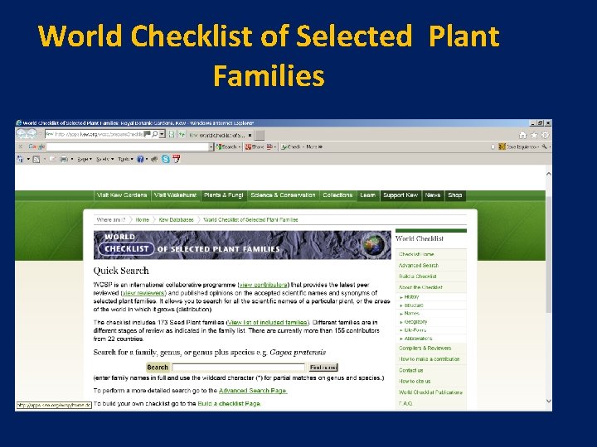Open Science & Conservation nav item
This screenshot has height=447, width=597.
pos(283,195)
